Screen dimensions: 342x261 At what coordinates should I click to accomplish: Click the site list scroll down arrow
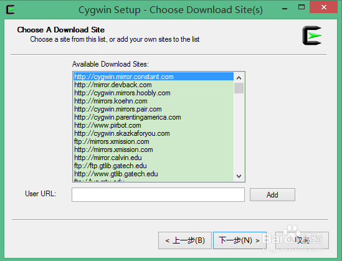(x=239, y=176)
